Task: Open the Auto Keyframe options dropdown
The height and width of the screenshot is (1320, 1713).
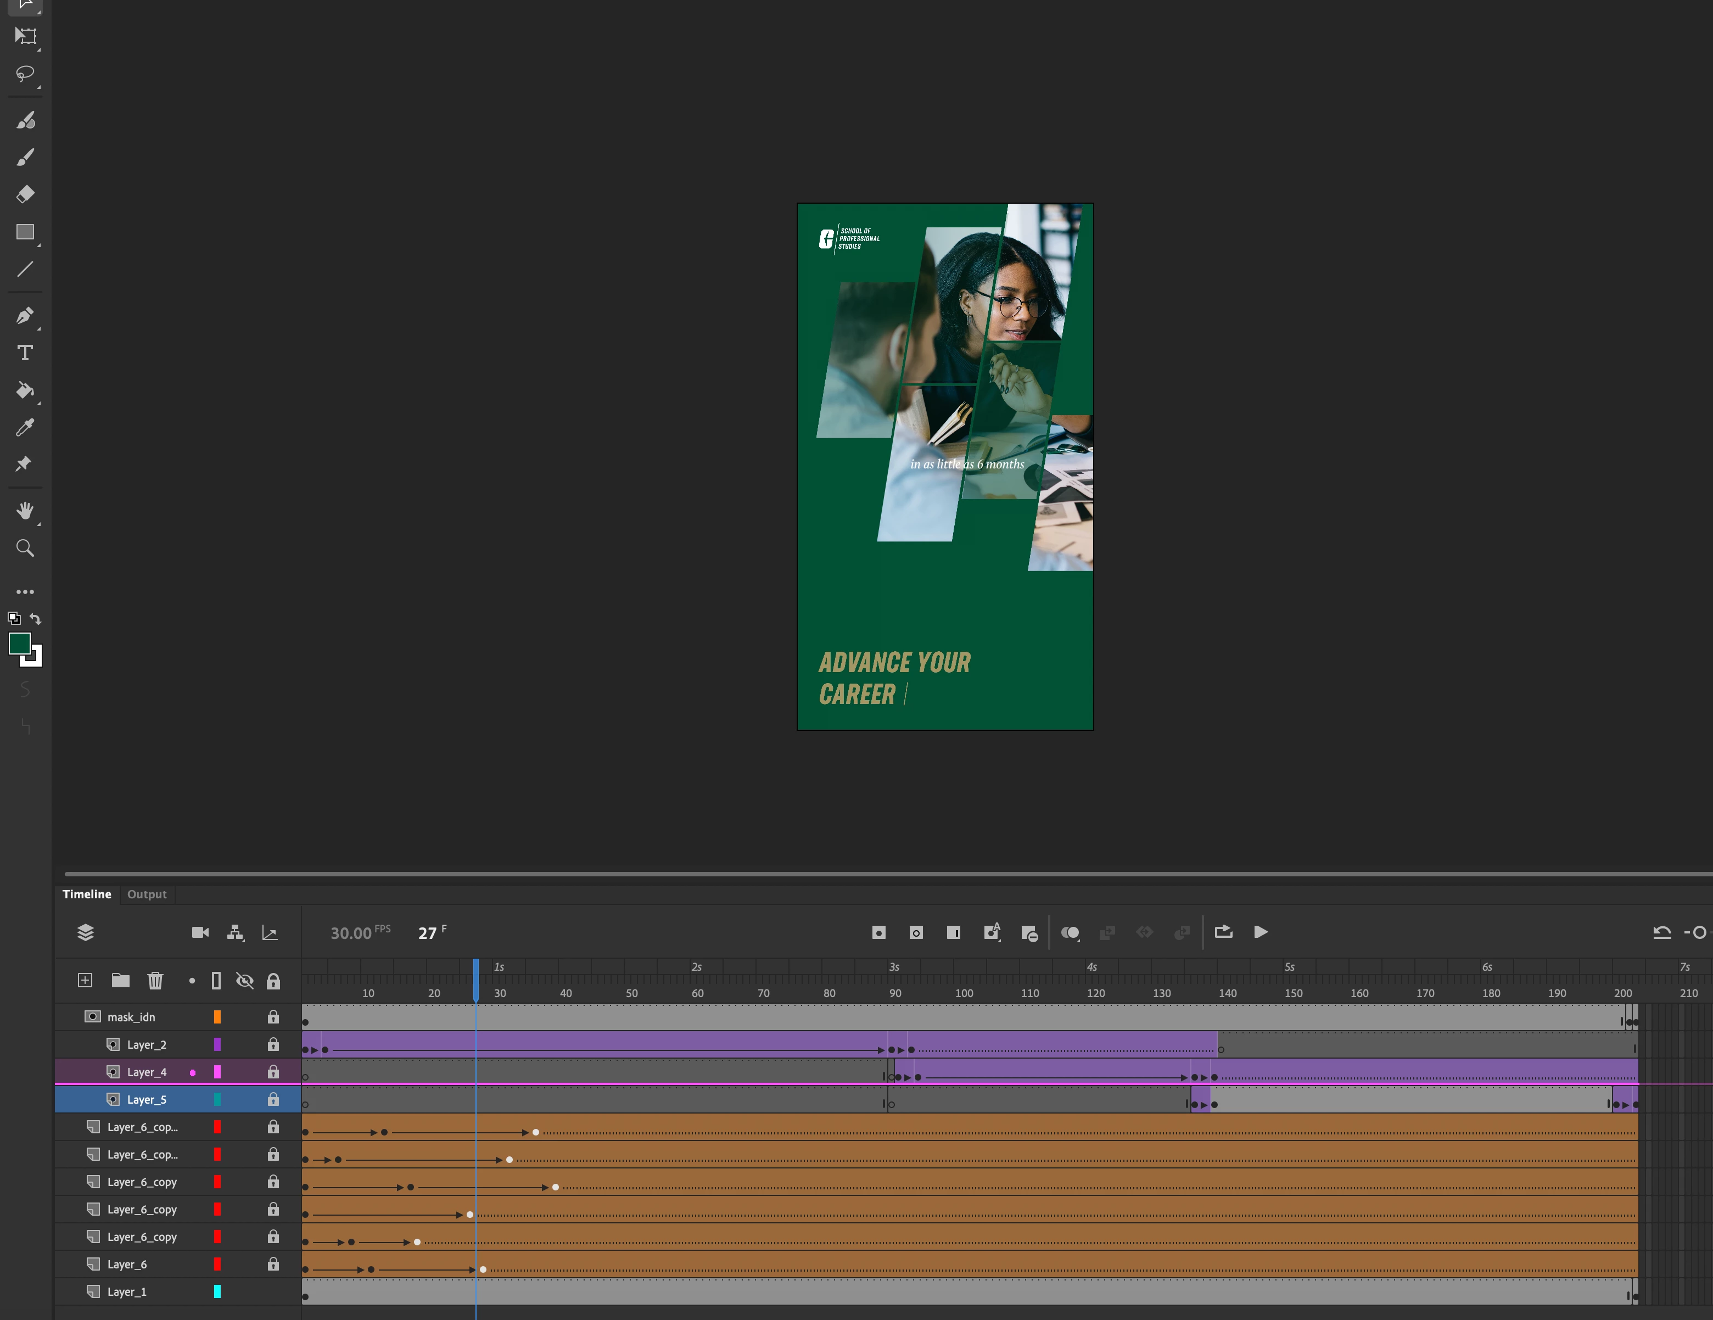Action: (992, 932)
